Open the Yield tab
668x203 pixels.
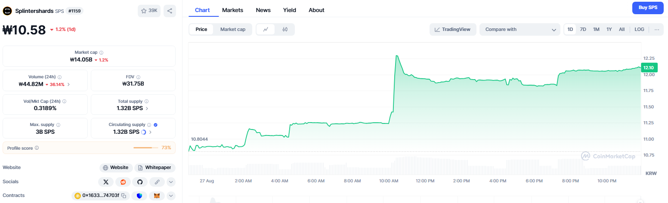290,10
